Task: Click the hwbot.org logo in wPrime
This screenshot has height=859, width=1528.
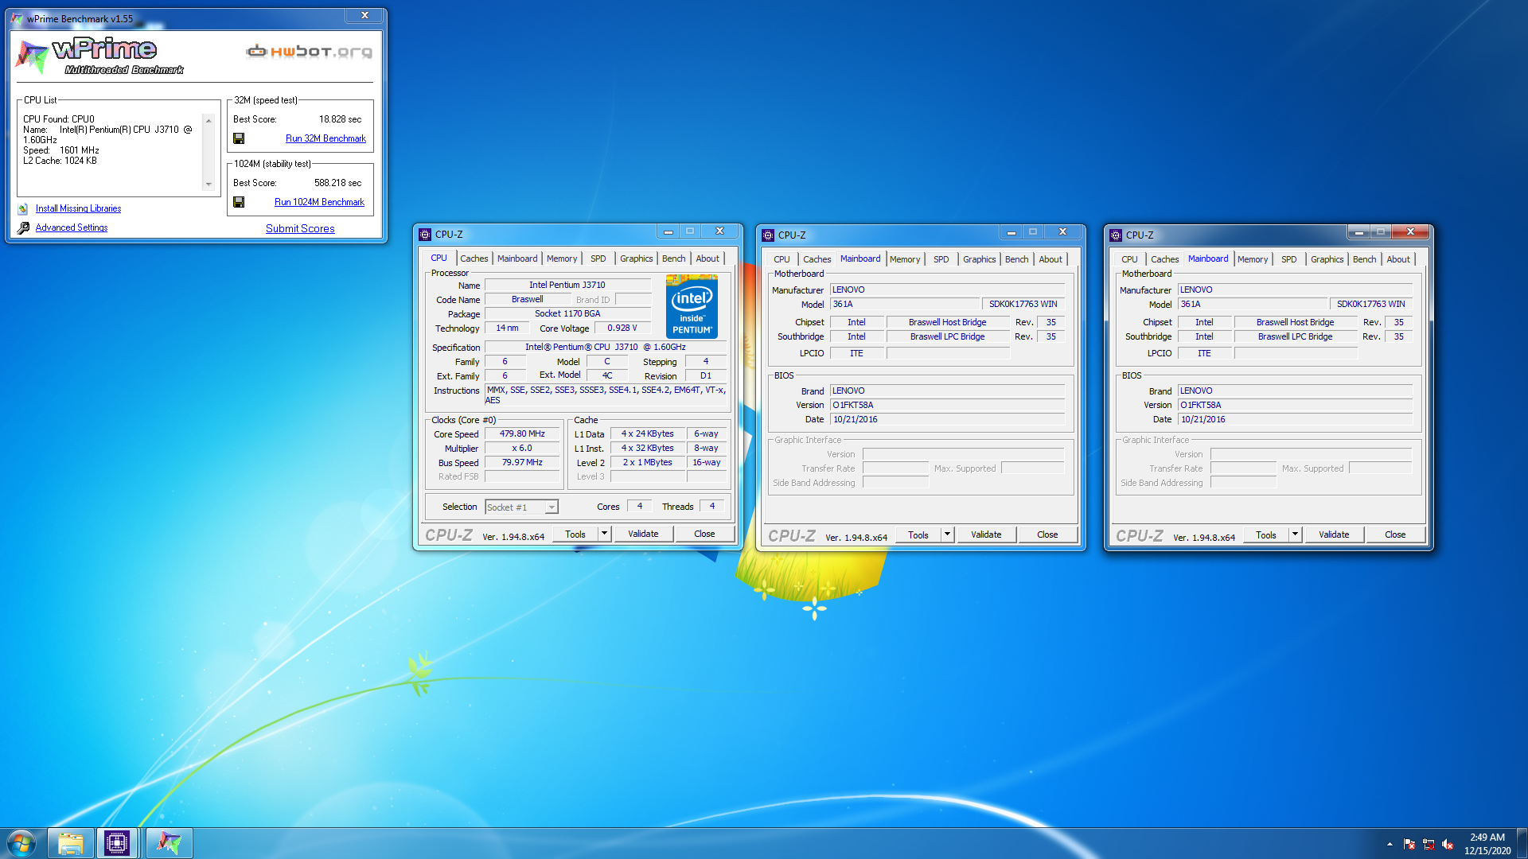Action: tap(309, 52)
